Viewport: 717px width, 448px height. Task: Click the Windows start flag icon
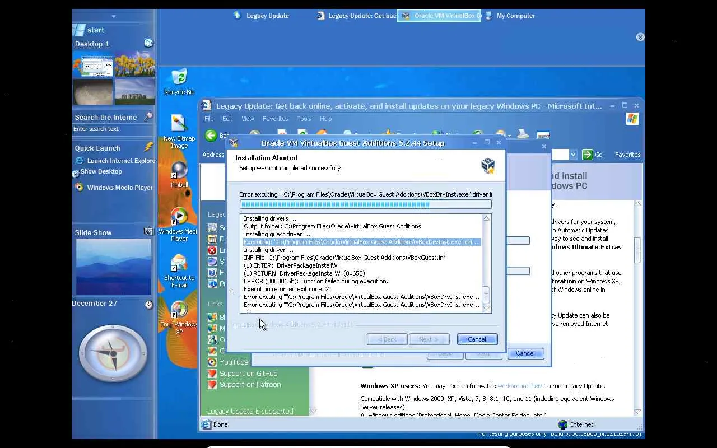79,30
